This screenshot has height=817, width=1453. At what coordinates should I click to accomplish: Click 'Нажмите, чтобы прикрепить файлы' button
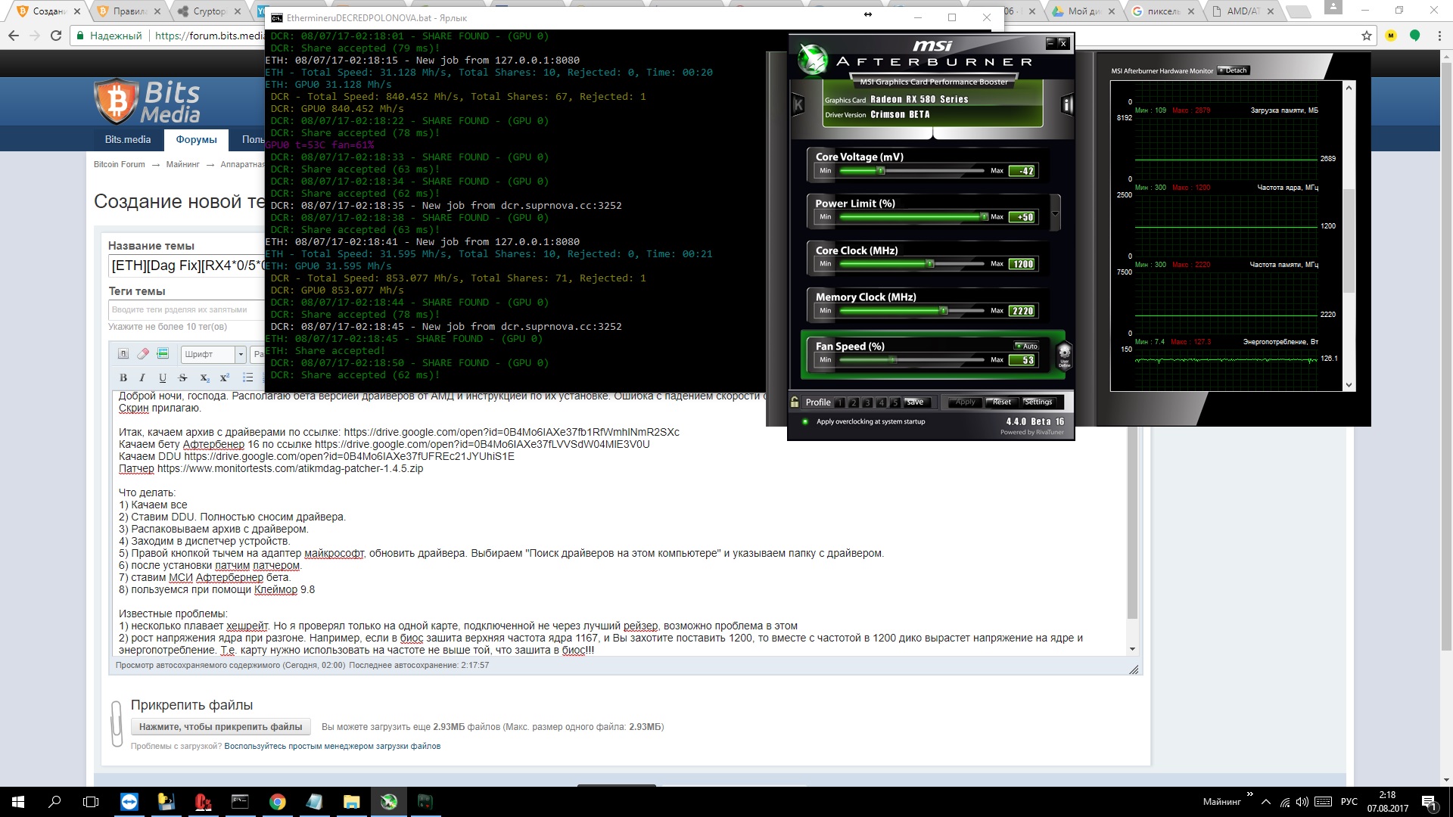point(220,727)
